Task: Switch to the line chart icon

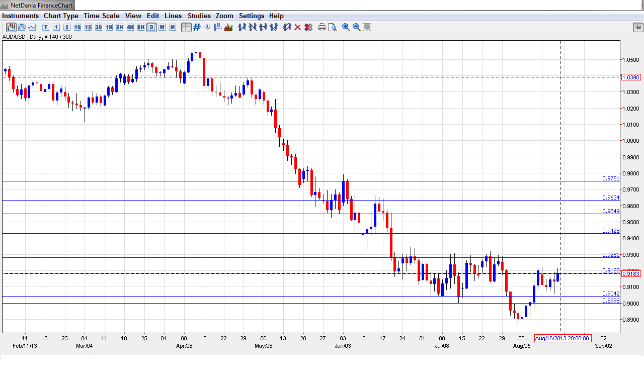Action: (x=32, y=27)
